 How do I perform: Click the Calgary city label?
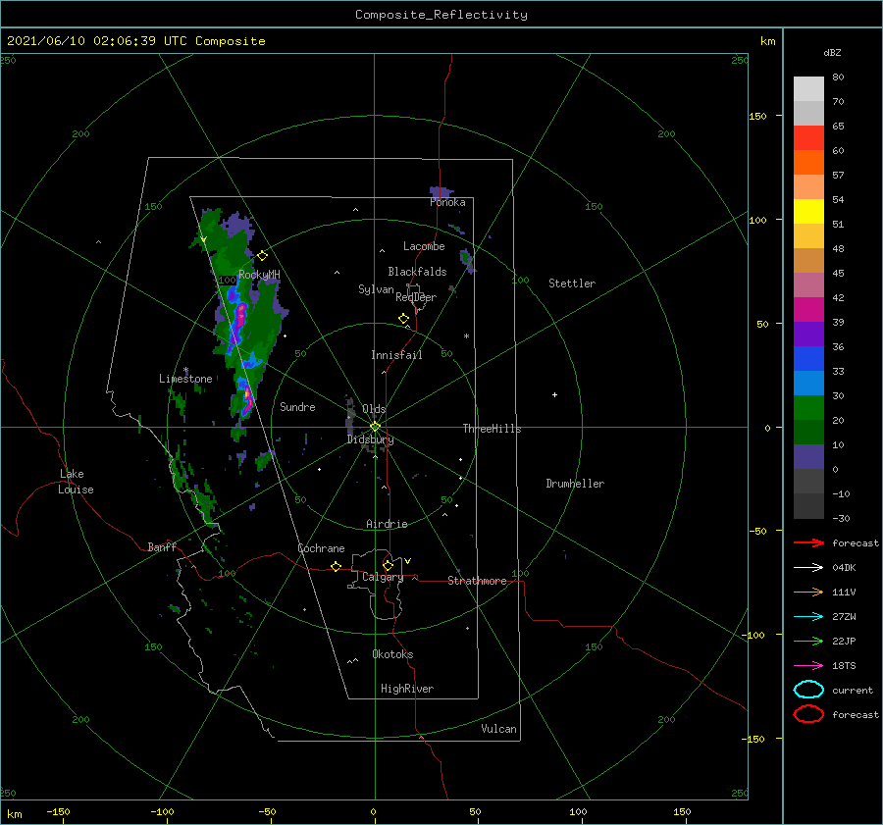[383, 577]
